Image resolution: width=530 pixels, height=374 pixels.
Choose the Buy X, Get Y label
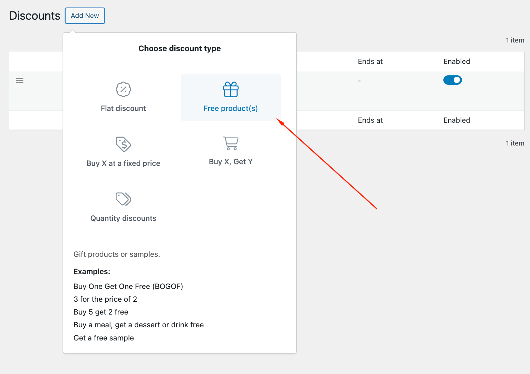[231, 162]
